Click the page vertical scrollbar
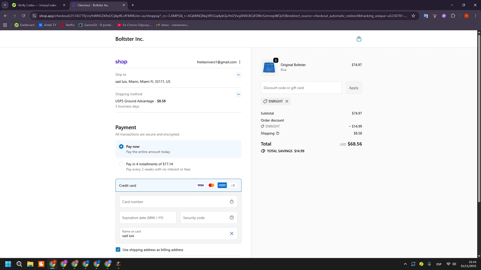 pyautogui.click(x=479, y=118)
